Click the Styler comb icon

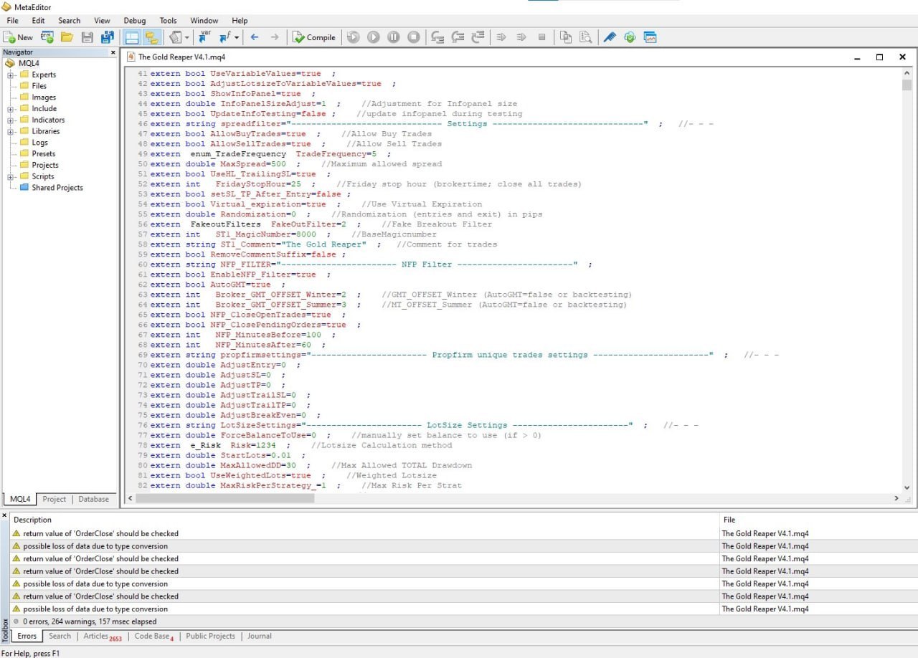tap(609, 37)
